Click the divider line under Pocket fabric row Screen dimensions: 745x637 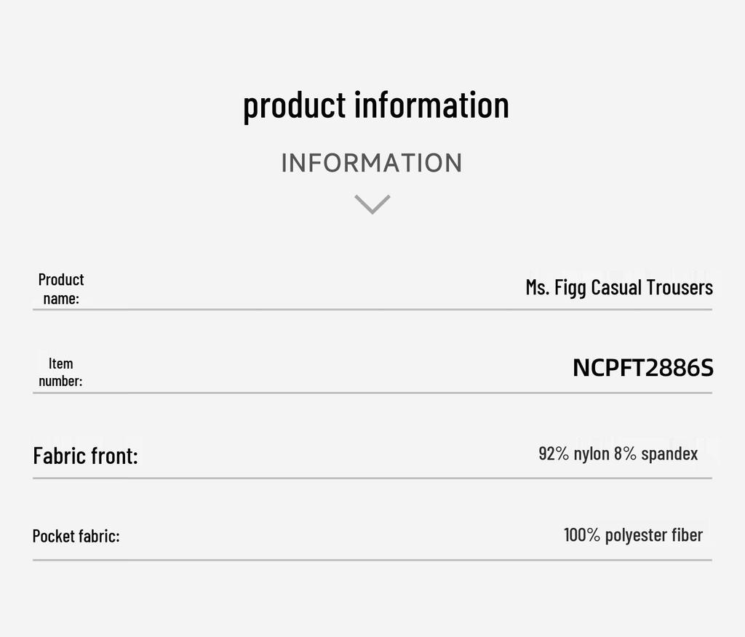tap(372, 560)
